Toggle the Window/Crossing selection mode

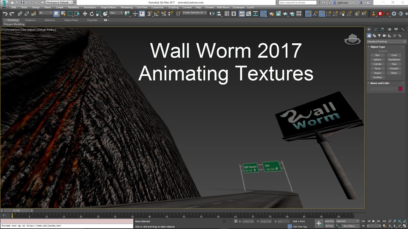point(77,14)
